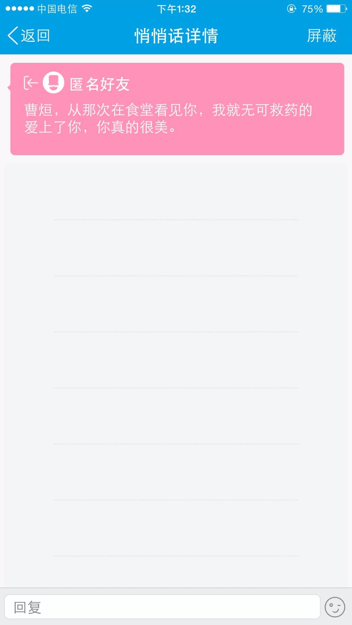Tap the 75% battery percentage
352x625 pixels.
click(x=312, y=9)
